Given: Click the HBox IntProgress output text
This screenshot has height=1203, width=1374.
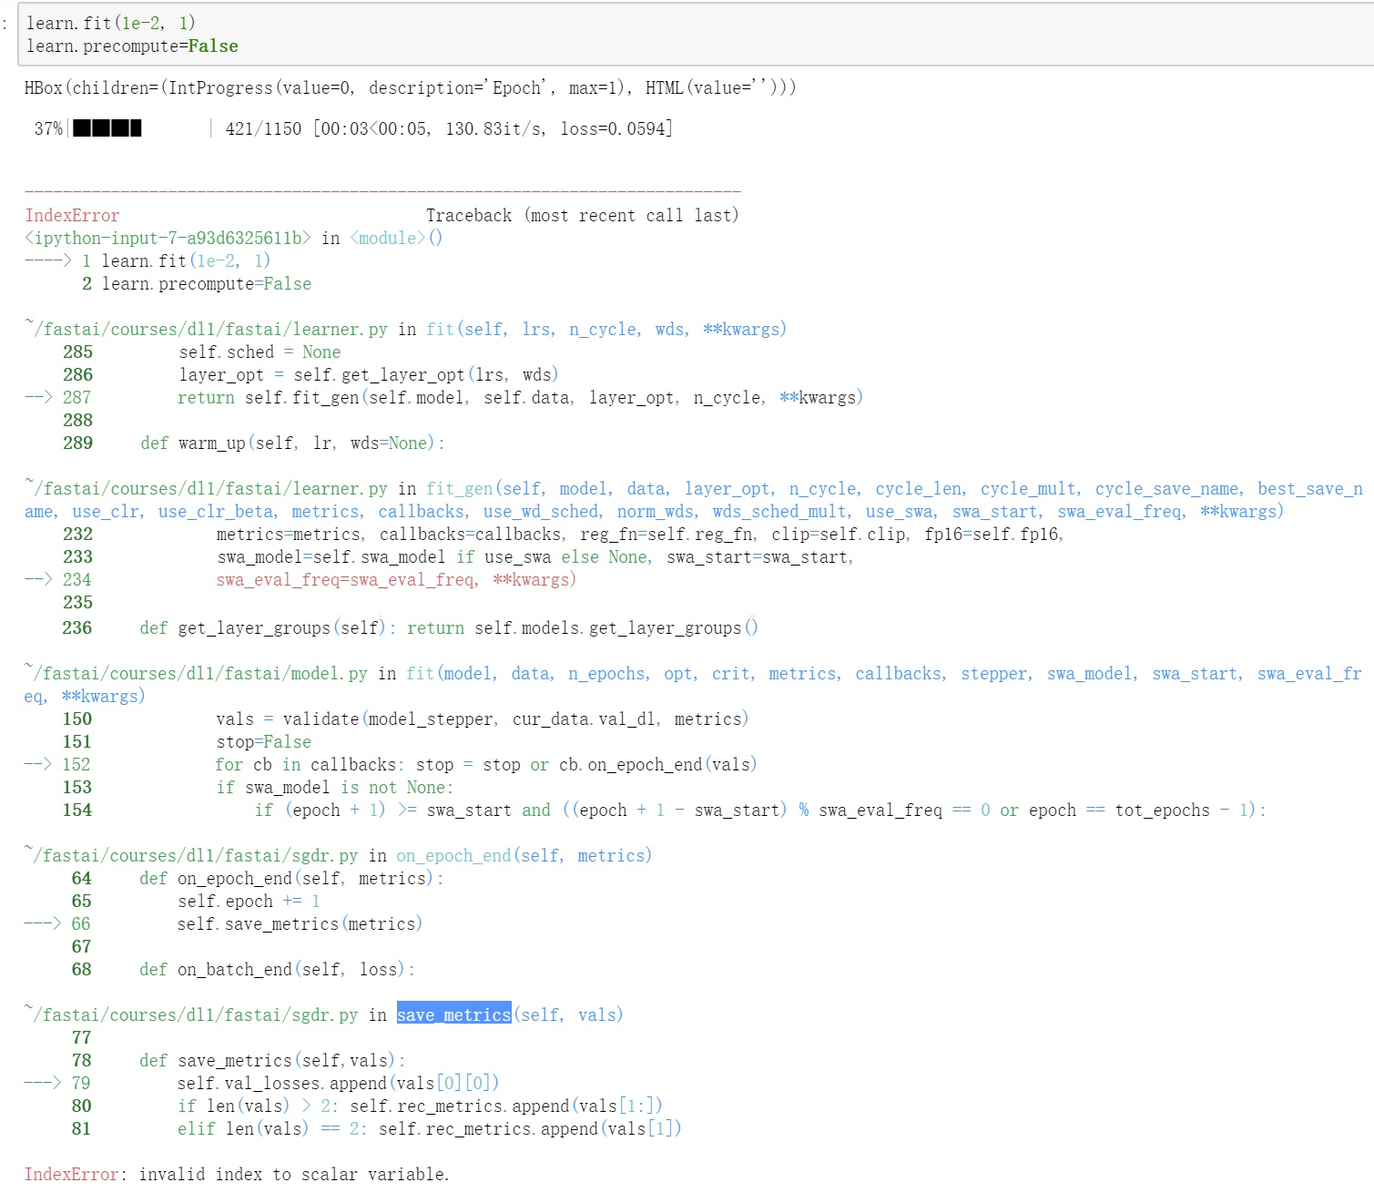Looking at the screenshot, I should tap(410, 88).
